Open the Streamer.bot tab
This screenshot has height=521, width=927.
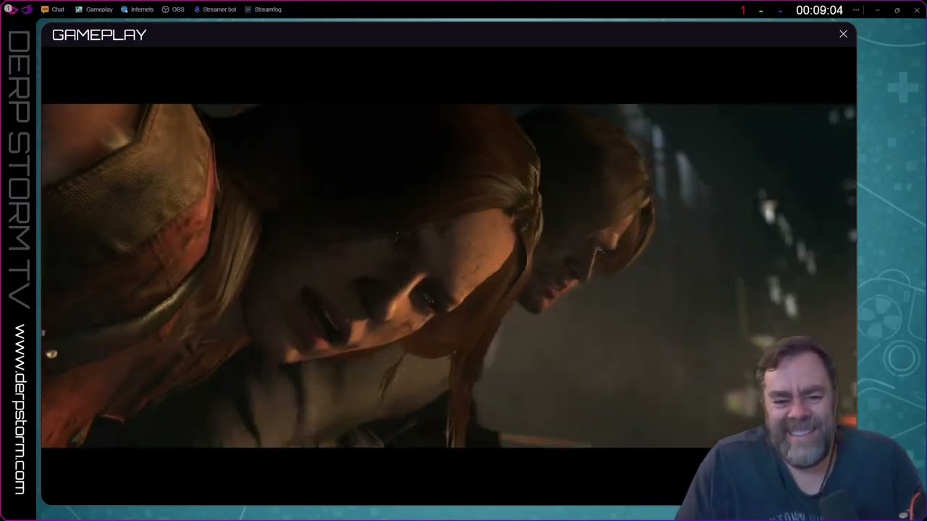point(215,9)
